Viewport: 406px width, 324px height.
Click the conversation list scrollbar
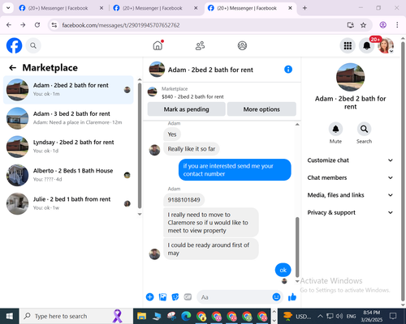click(x=140, y=145)
